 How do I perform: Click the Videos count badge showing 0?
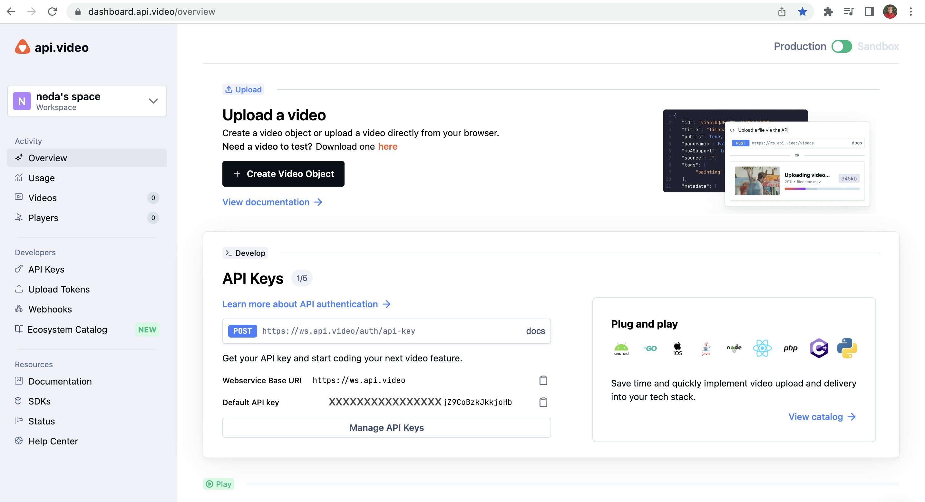tap(153, 198)
